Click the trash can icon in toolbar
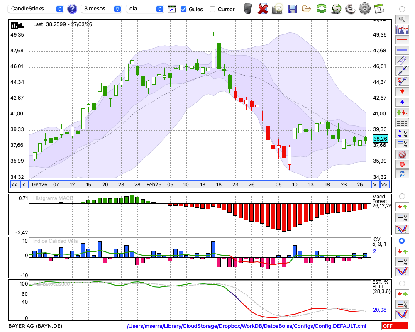415x332 pixels. [248, 8]
